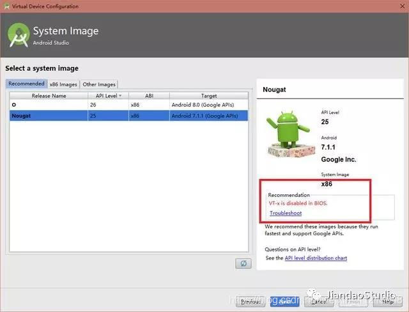The height and width of the screenshot is (312, 409).
Task: Click the refresh icon below the image table
Action: (x=243, y=263)
